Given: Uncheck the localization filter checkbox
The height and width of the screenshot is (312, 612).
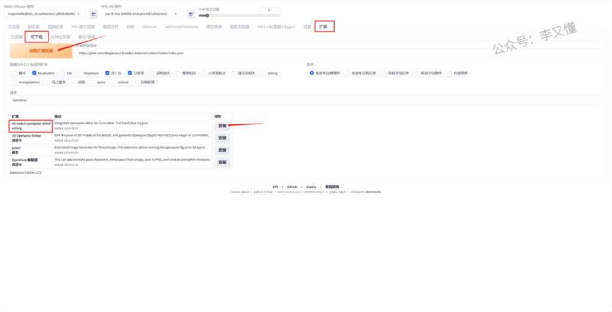Looking at the screenshot, I should (x=35, y=73).
